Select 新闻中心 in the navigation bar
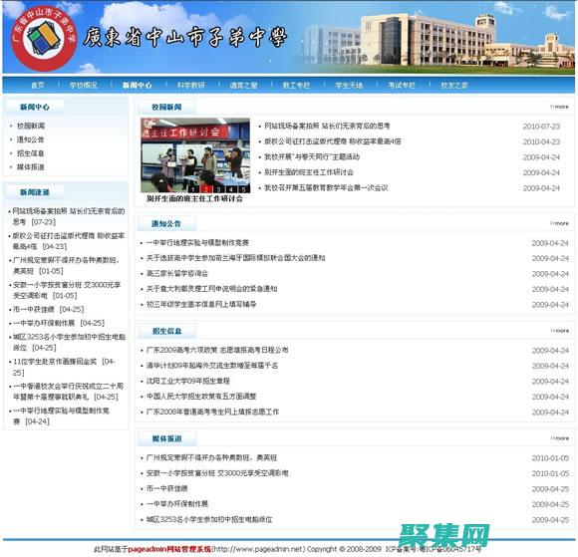578x557 pixels. 138,85
